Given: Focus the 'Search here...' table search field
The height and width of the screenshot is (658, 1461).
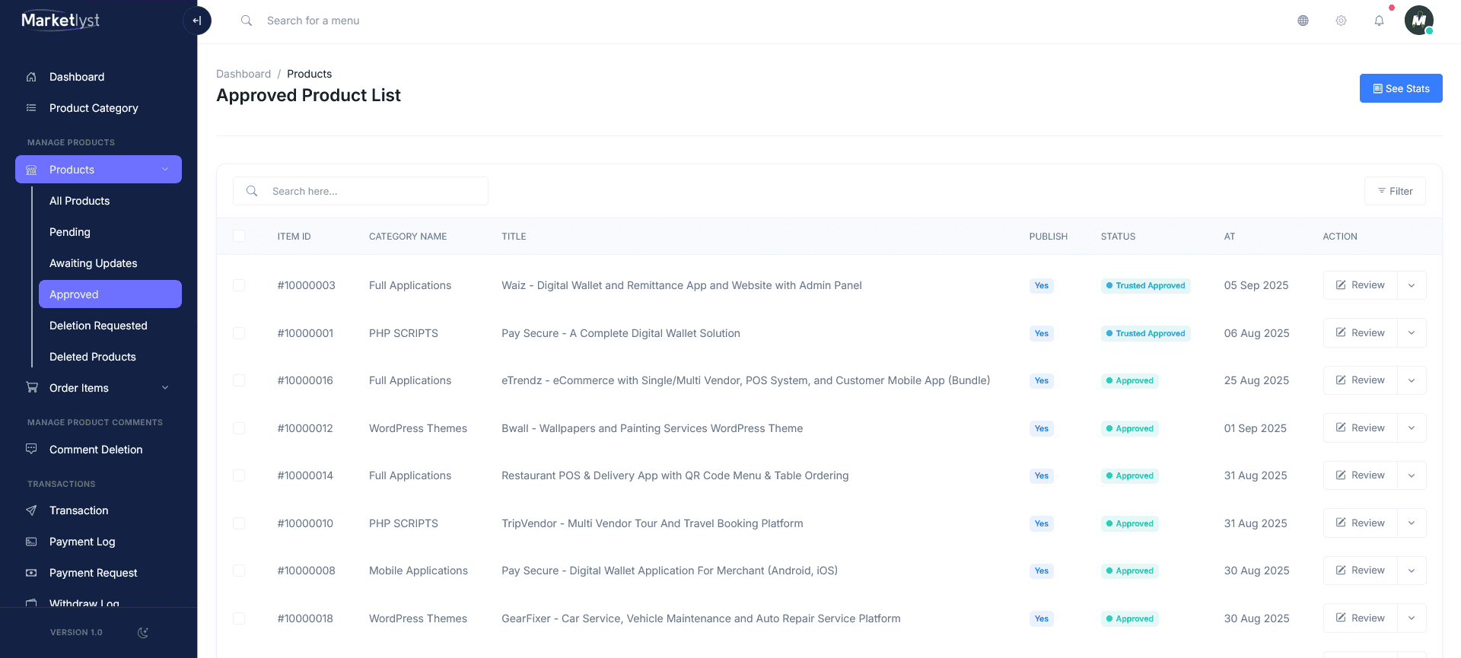Looking at the screenshot, I should 361,191.
